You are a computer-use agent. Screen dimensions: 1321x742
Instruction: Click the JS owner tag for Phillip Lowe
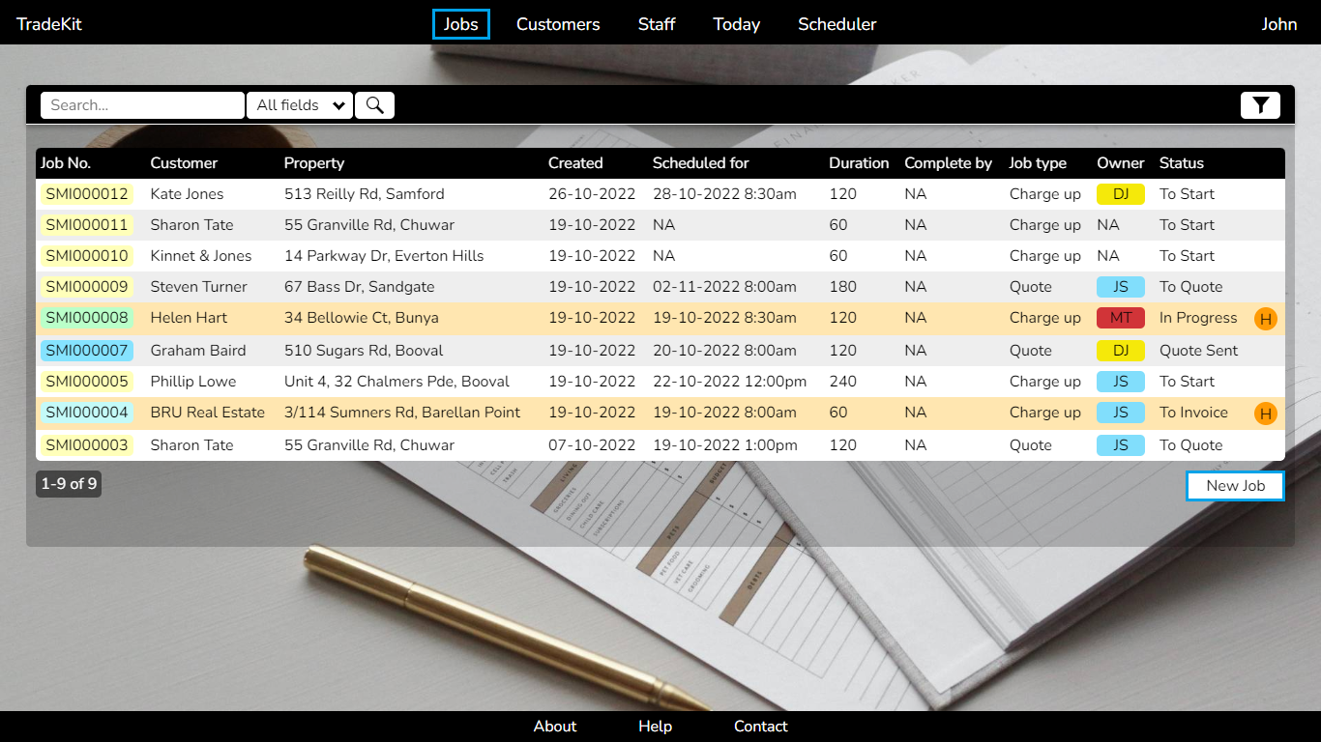tap(1121, 382)
